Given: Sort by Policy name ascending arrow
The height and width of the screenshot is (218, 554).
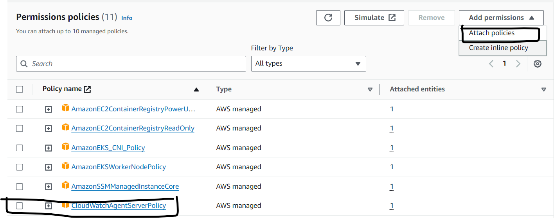Looking at the screenshot, I should (x=196, y=89).
